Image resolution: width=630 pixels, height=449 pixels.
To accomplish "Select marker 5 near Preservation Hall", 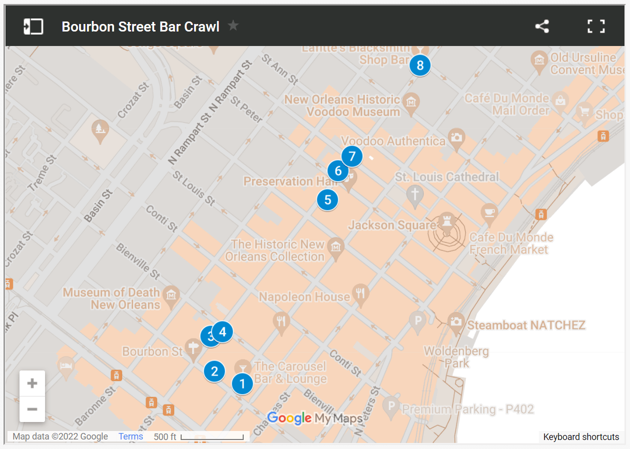I will coord(328,199).
